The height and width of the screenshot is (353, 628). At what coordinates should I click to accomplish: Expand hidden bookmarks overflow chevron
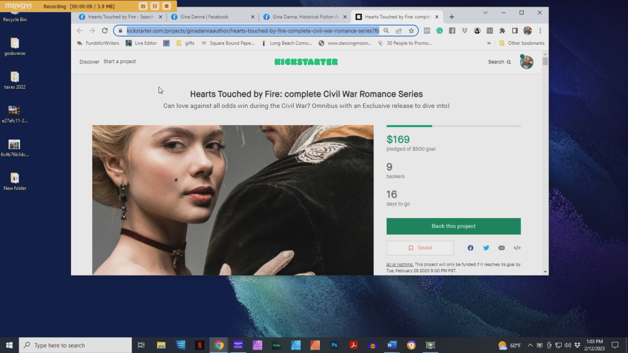[489, 43]
